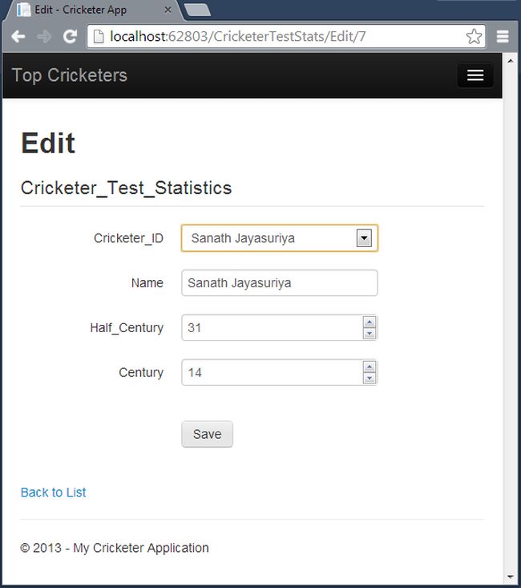Screen dimensions: 521x588
Task: Follow the Back to List link
Action: [53, 493]
